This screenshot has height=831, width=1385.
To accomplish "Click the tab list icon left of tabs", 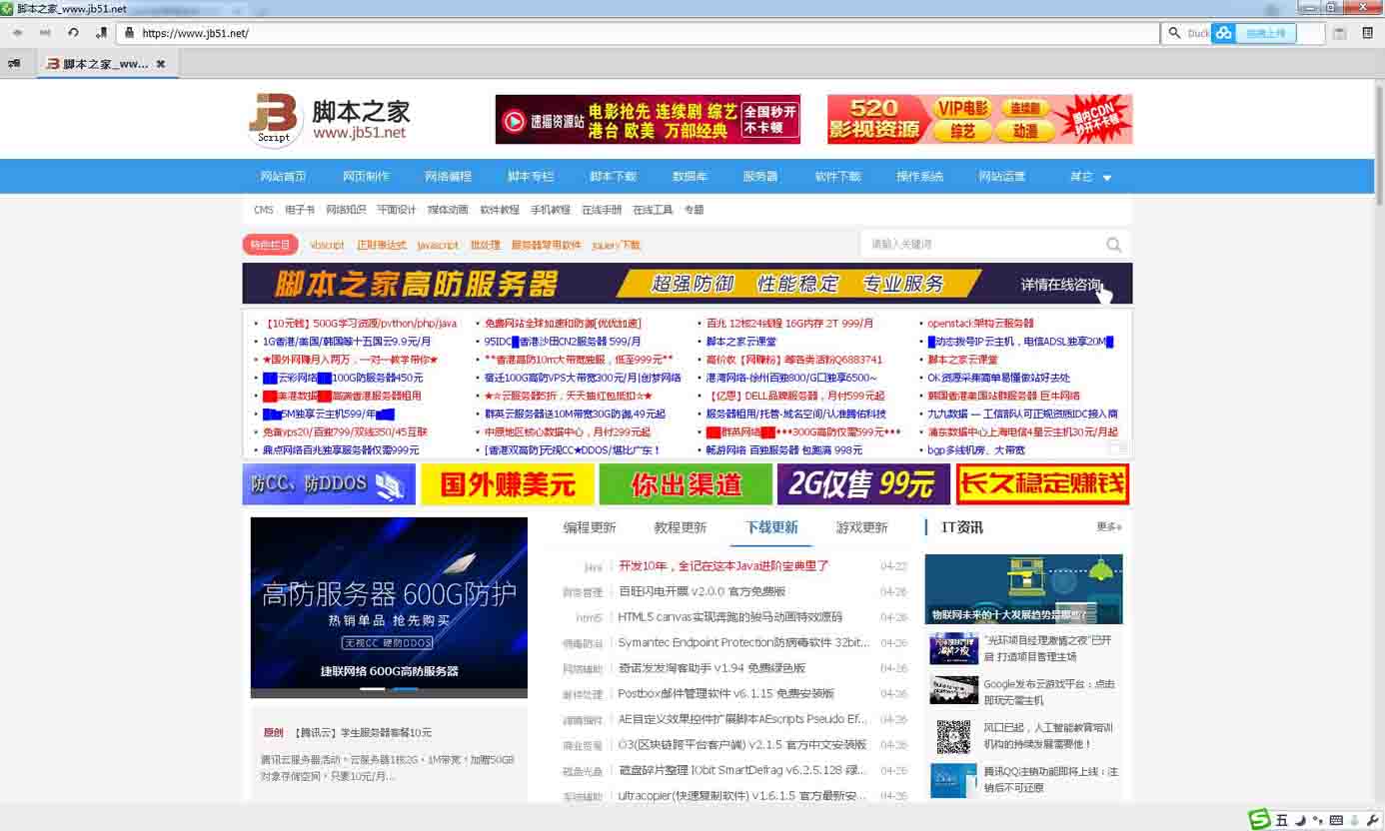I will [14, 64].
